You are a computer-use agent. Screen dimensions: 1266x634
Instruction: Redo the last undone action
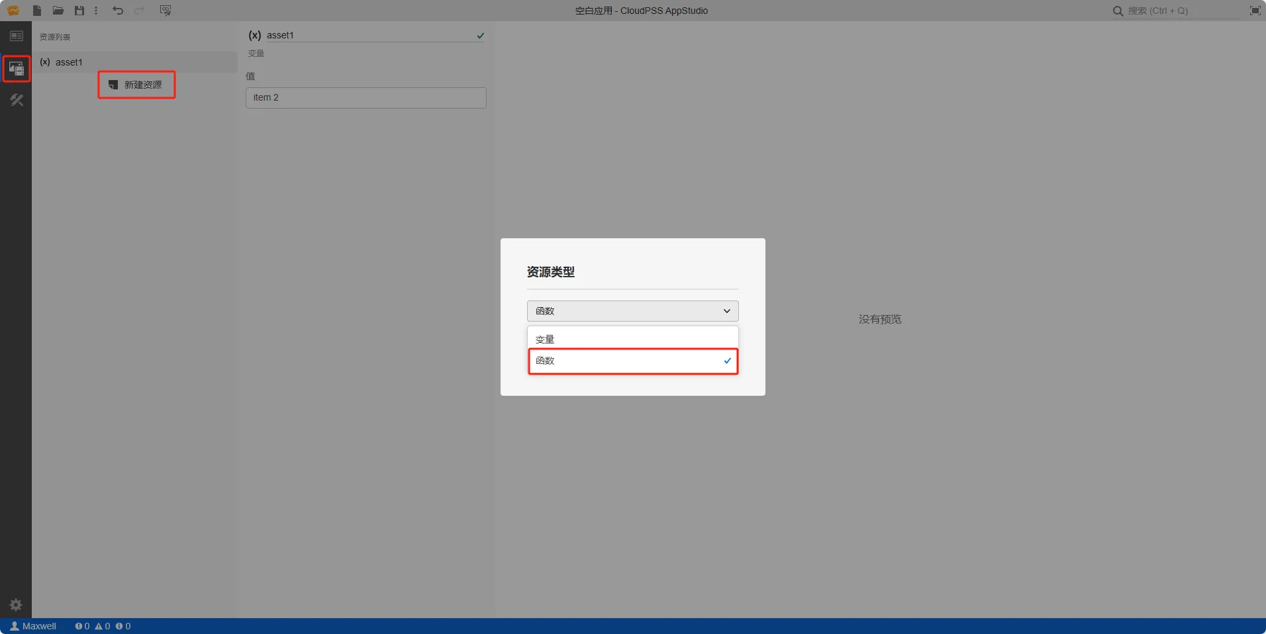(x=139, y=11)
